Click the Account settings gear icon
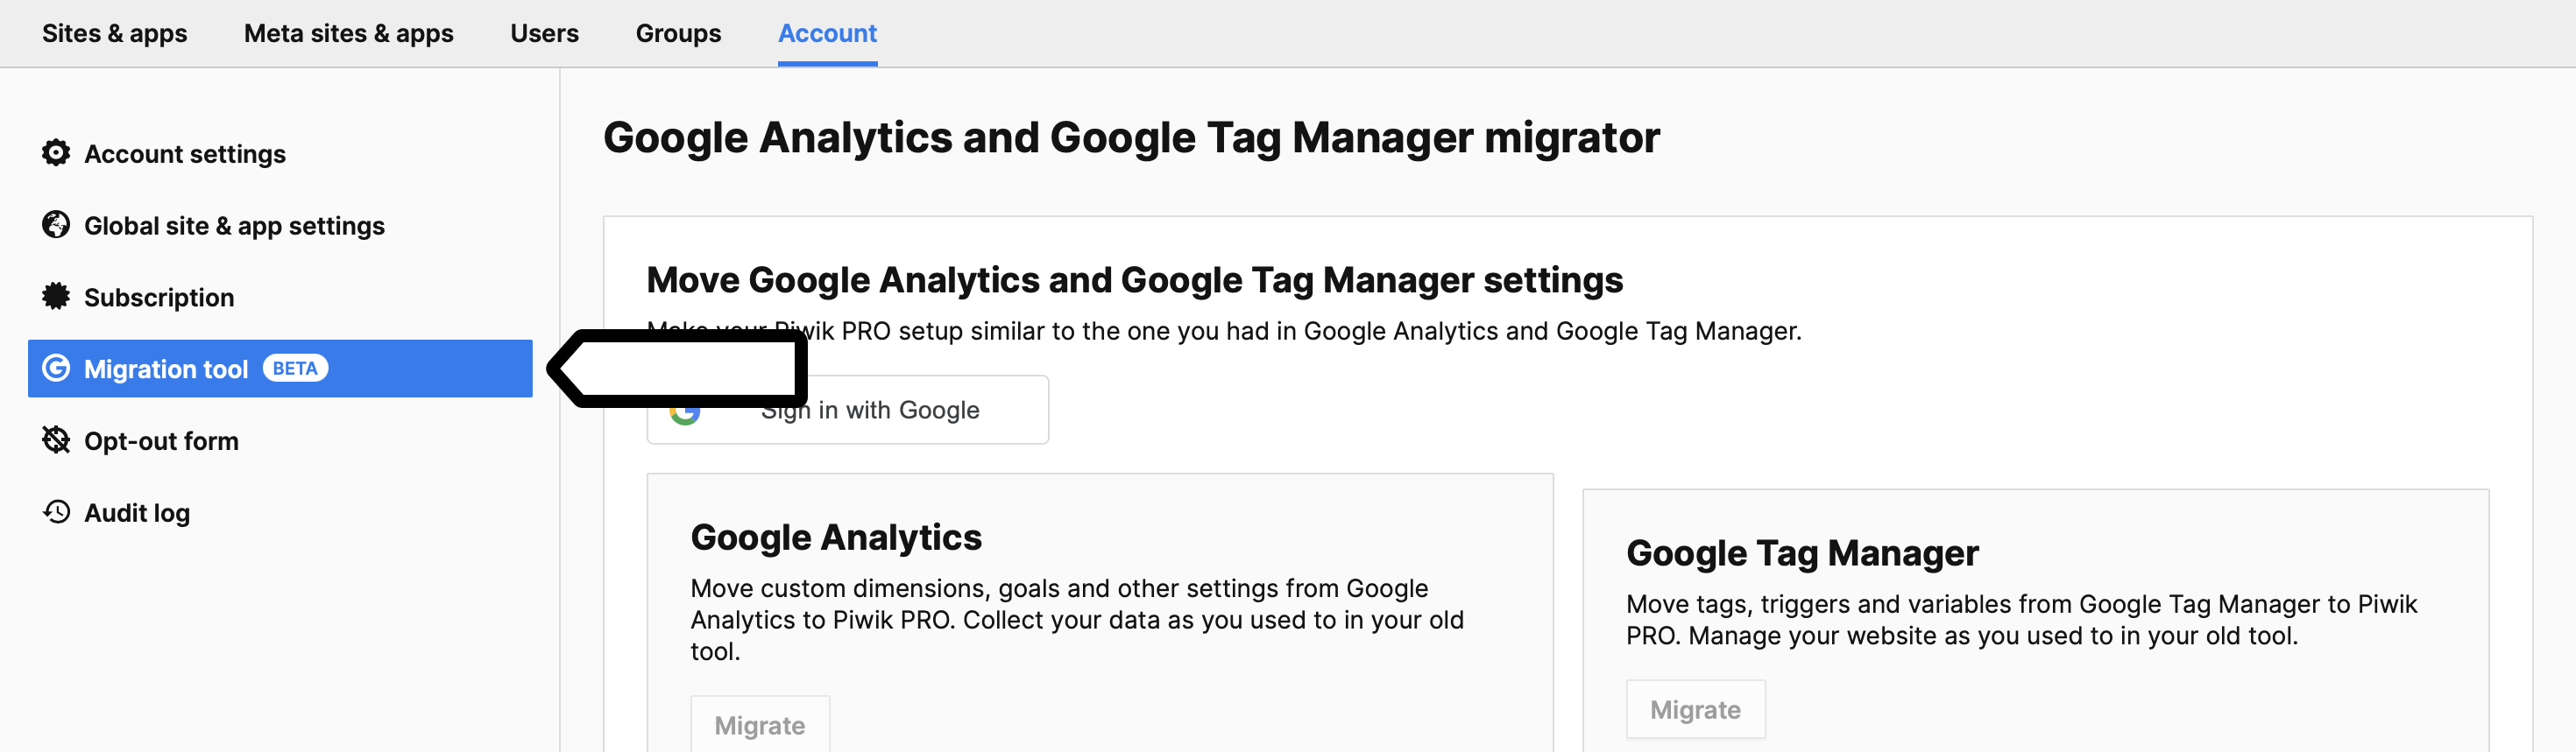 point(56,153)
